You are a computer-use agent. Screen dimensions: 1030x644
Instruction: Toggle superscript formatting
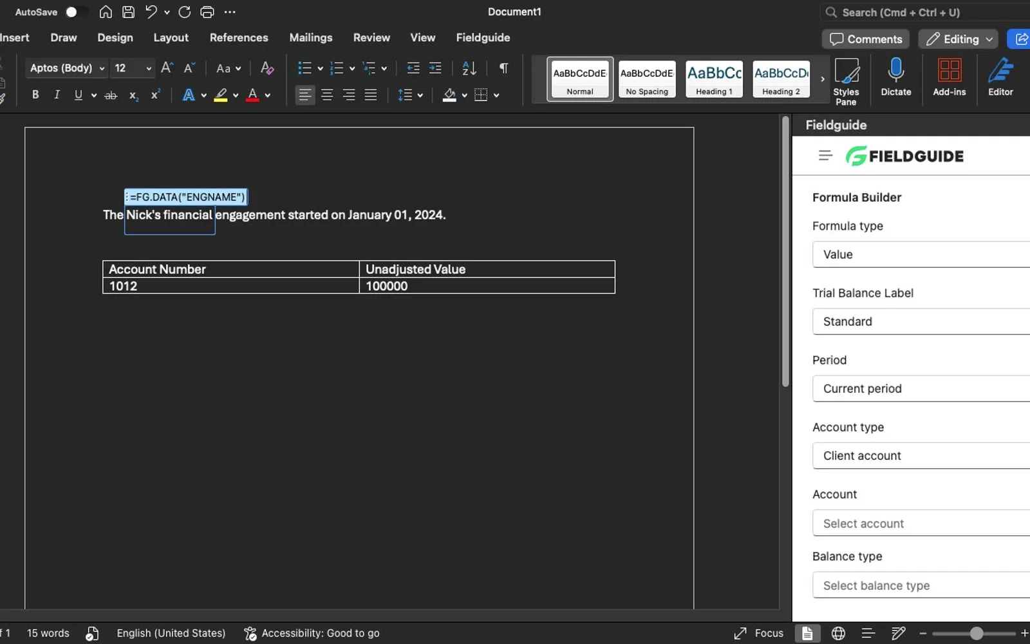155,95
